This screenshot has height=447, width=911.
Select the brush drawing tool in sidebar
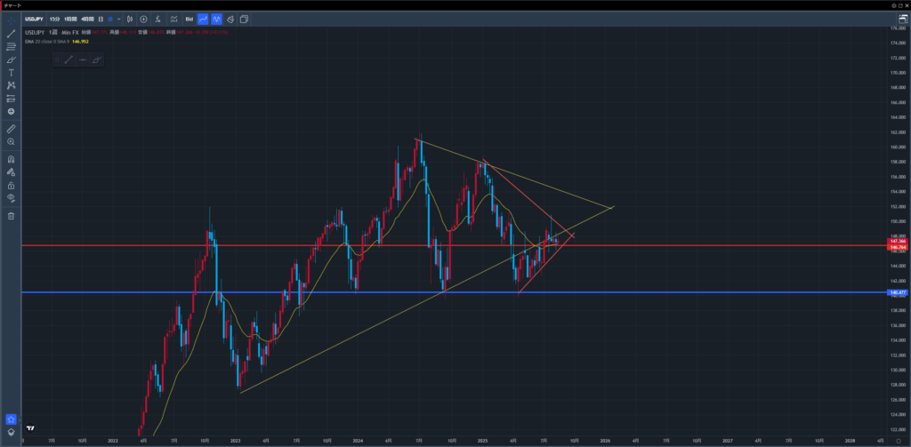point(11,60)
